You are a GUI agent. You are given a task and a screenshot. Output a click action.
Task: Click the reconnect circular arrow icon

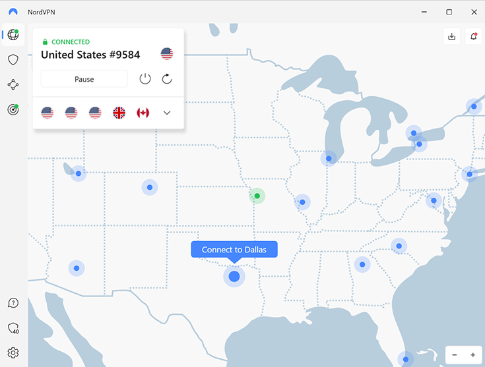tap(167, 79)
